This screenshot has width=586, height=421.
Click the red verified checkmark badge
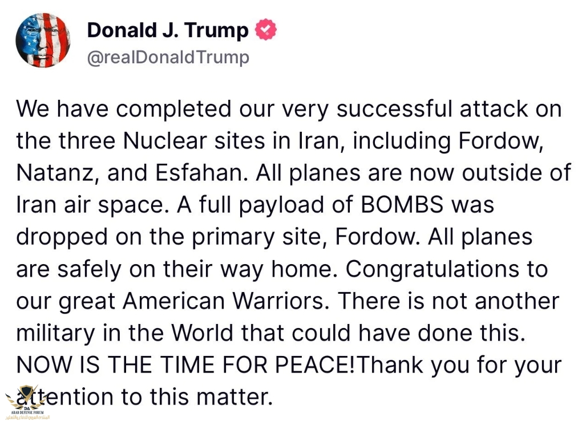(x=265, y=30)
